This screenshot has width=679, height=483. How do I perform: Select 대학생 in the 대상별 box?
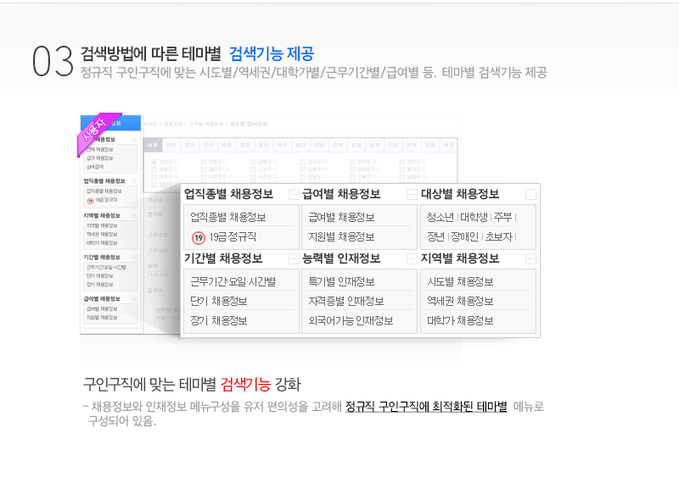474,218
